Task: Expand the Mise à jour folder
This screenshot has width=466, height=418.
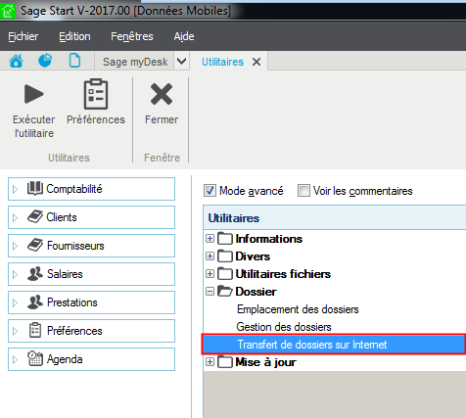Action: [210, 361]
